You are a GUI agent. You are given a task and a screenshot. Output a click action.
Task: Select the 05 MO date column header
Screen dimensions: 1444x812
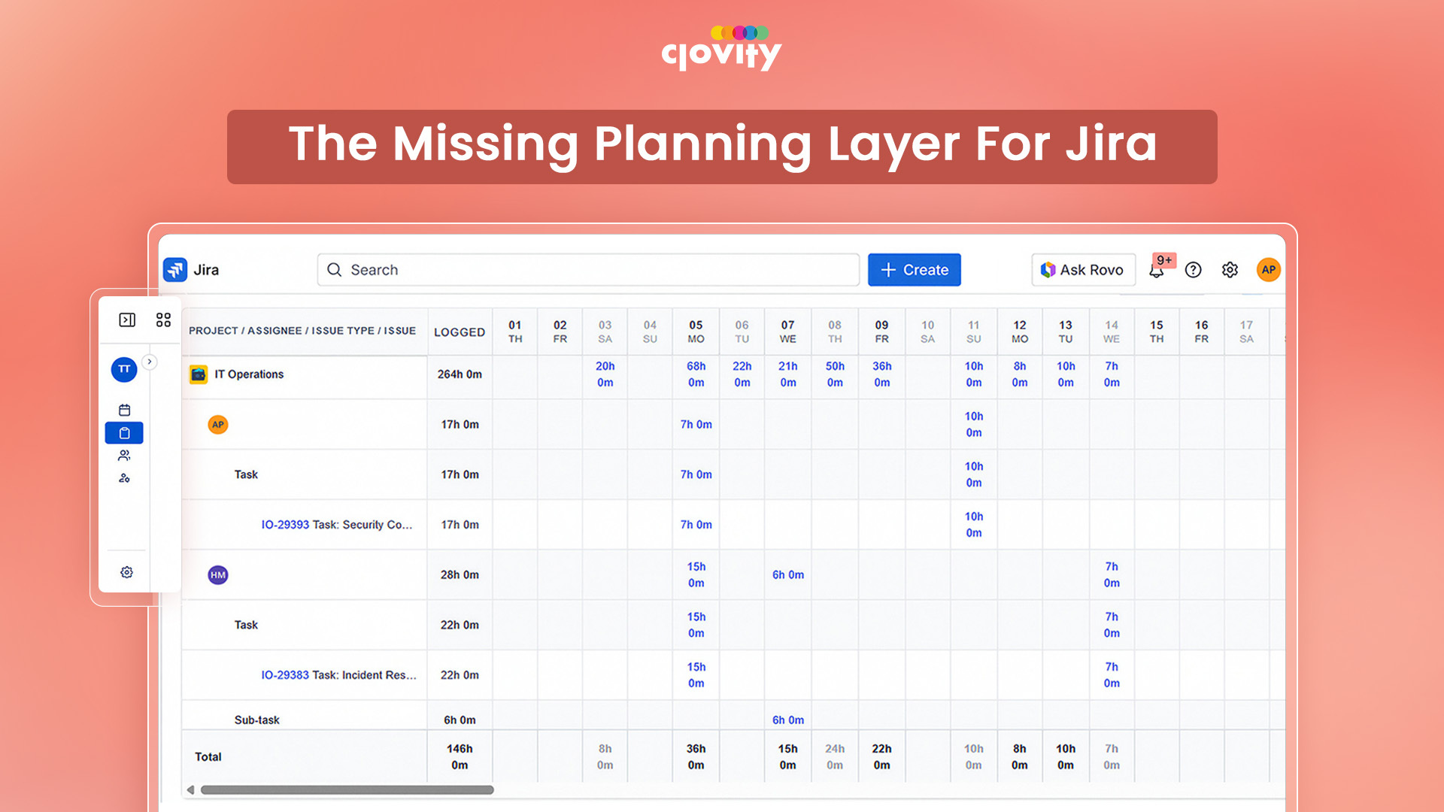pos(696,332)
